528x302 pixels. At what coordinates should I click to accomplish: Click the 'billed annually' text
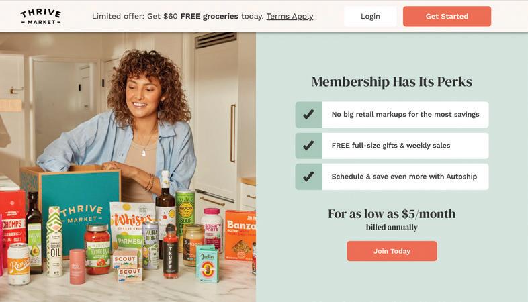[392, 228]
